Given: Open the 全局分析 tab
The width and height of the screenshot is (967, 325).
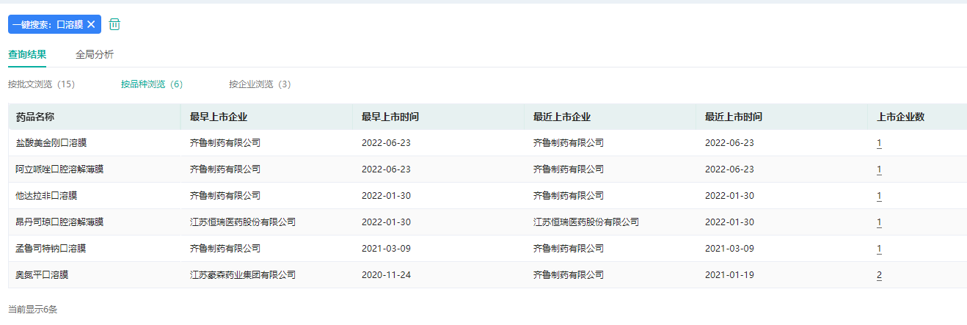Looking at the screenshot, I should point(95,54).
